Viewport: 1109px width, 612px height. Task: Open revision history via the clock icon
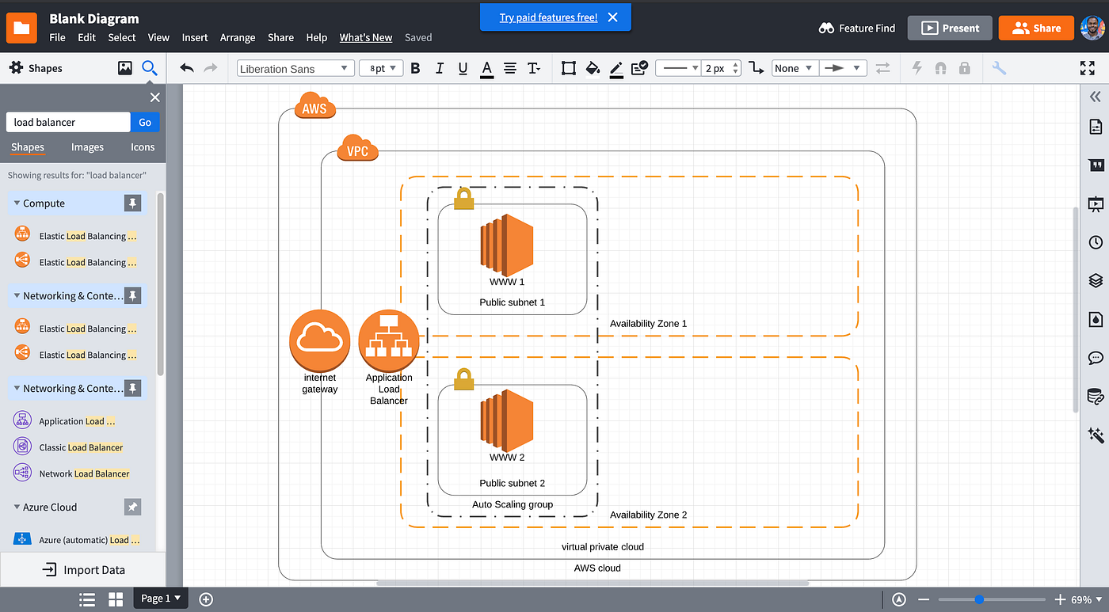coord(1095,241)
